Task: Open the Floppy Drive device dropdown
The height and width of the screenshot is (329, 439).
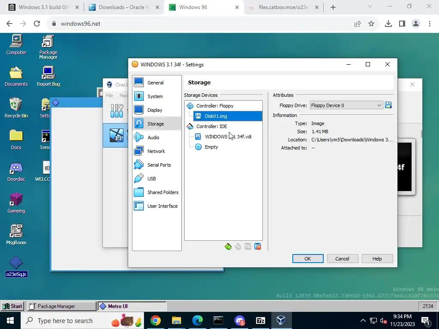Action: tap(346, 105)
